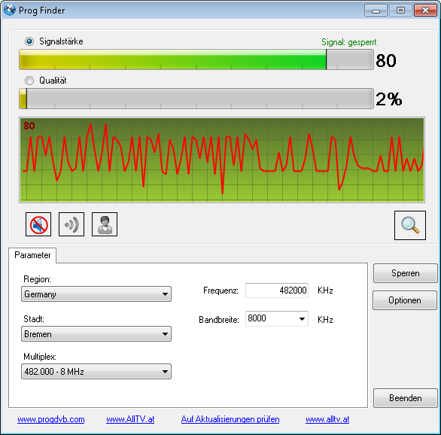The width and height of the screenshot is (441, 435).
Task: Click the Beenden button
Action: click(406, 398)
